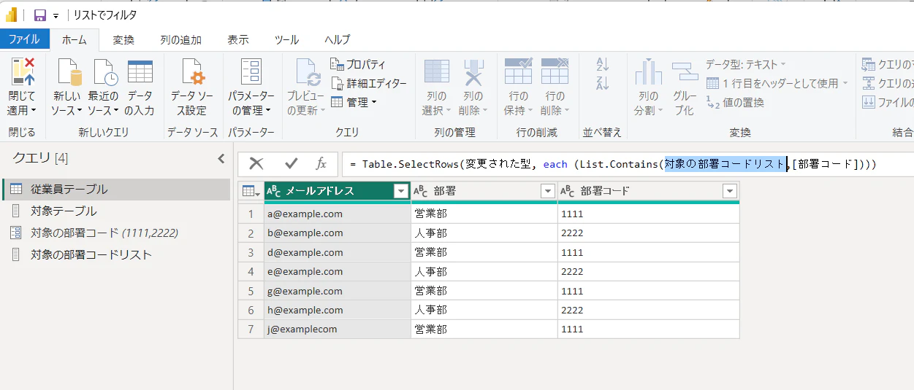
Task: Select cell j@examplecom
Action: 338,329
